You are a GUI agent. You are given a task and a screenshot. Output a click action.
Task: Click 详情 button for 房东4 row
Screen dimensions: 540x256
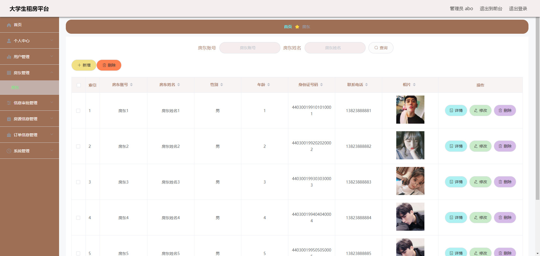click(x=456, y=218)
